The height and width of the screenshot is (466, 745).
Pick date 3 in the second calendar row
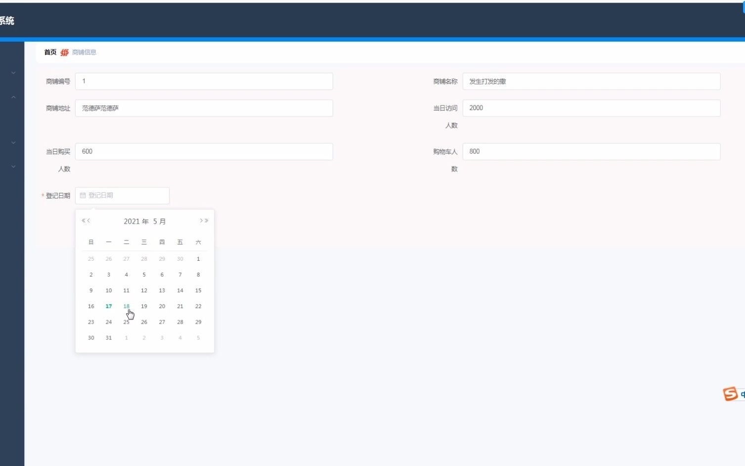(x=109, y=275)
